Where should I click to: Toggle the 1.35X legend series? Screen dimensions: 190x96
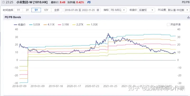point(92,24)
